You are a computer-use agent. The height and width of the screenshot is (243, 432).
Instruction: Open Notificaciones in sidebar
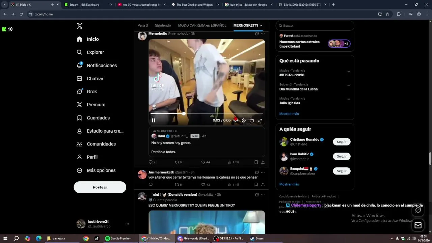pos(97,65)
